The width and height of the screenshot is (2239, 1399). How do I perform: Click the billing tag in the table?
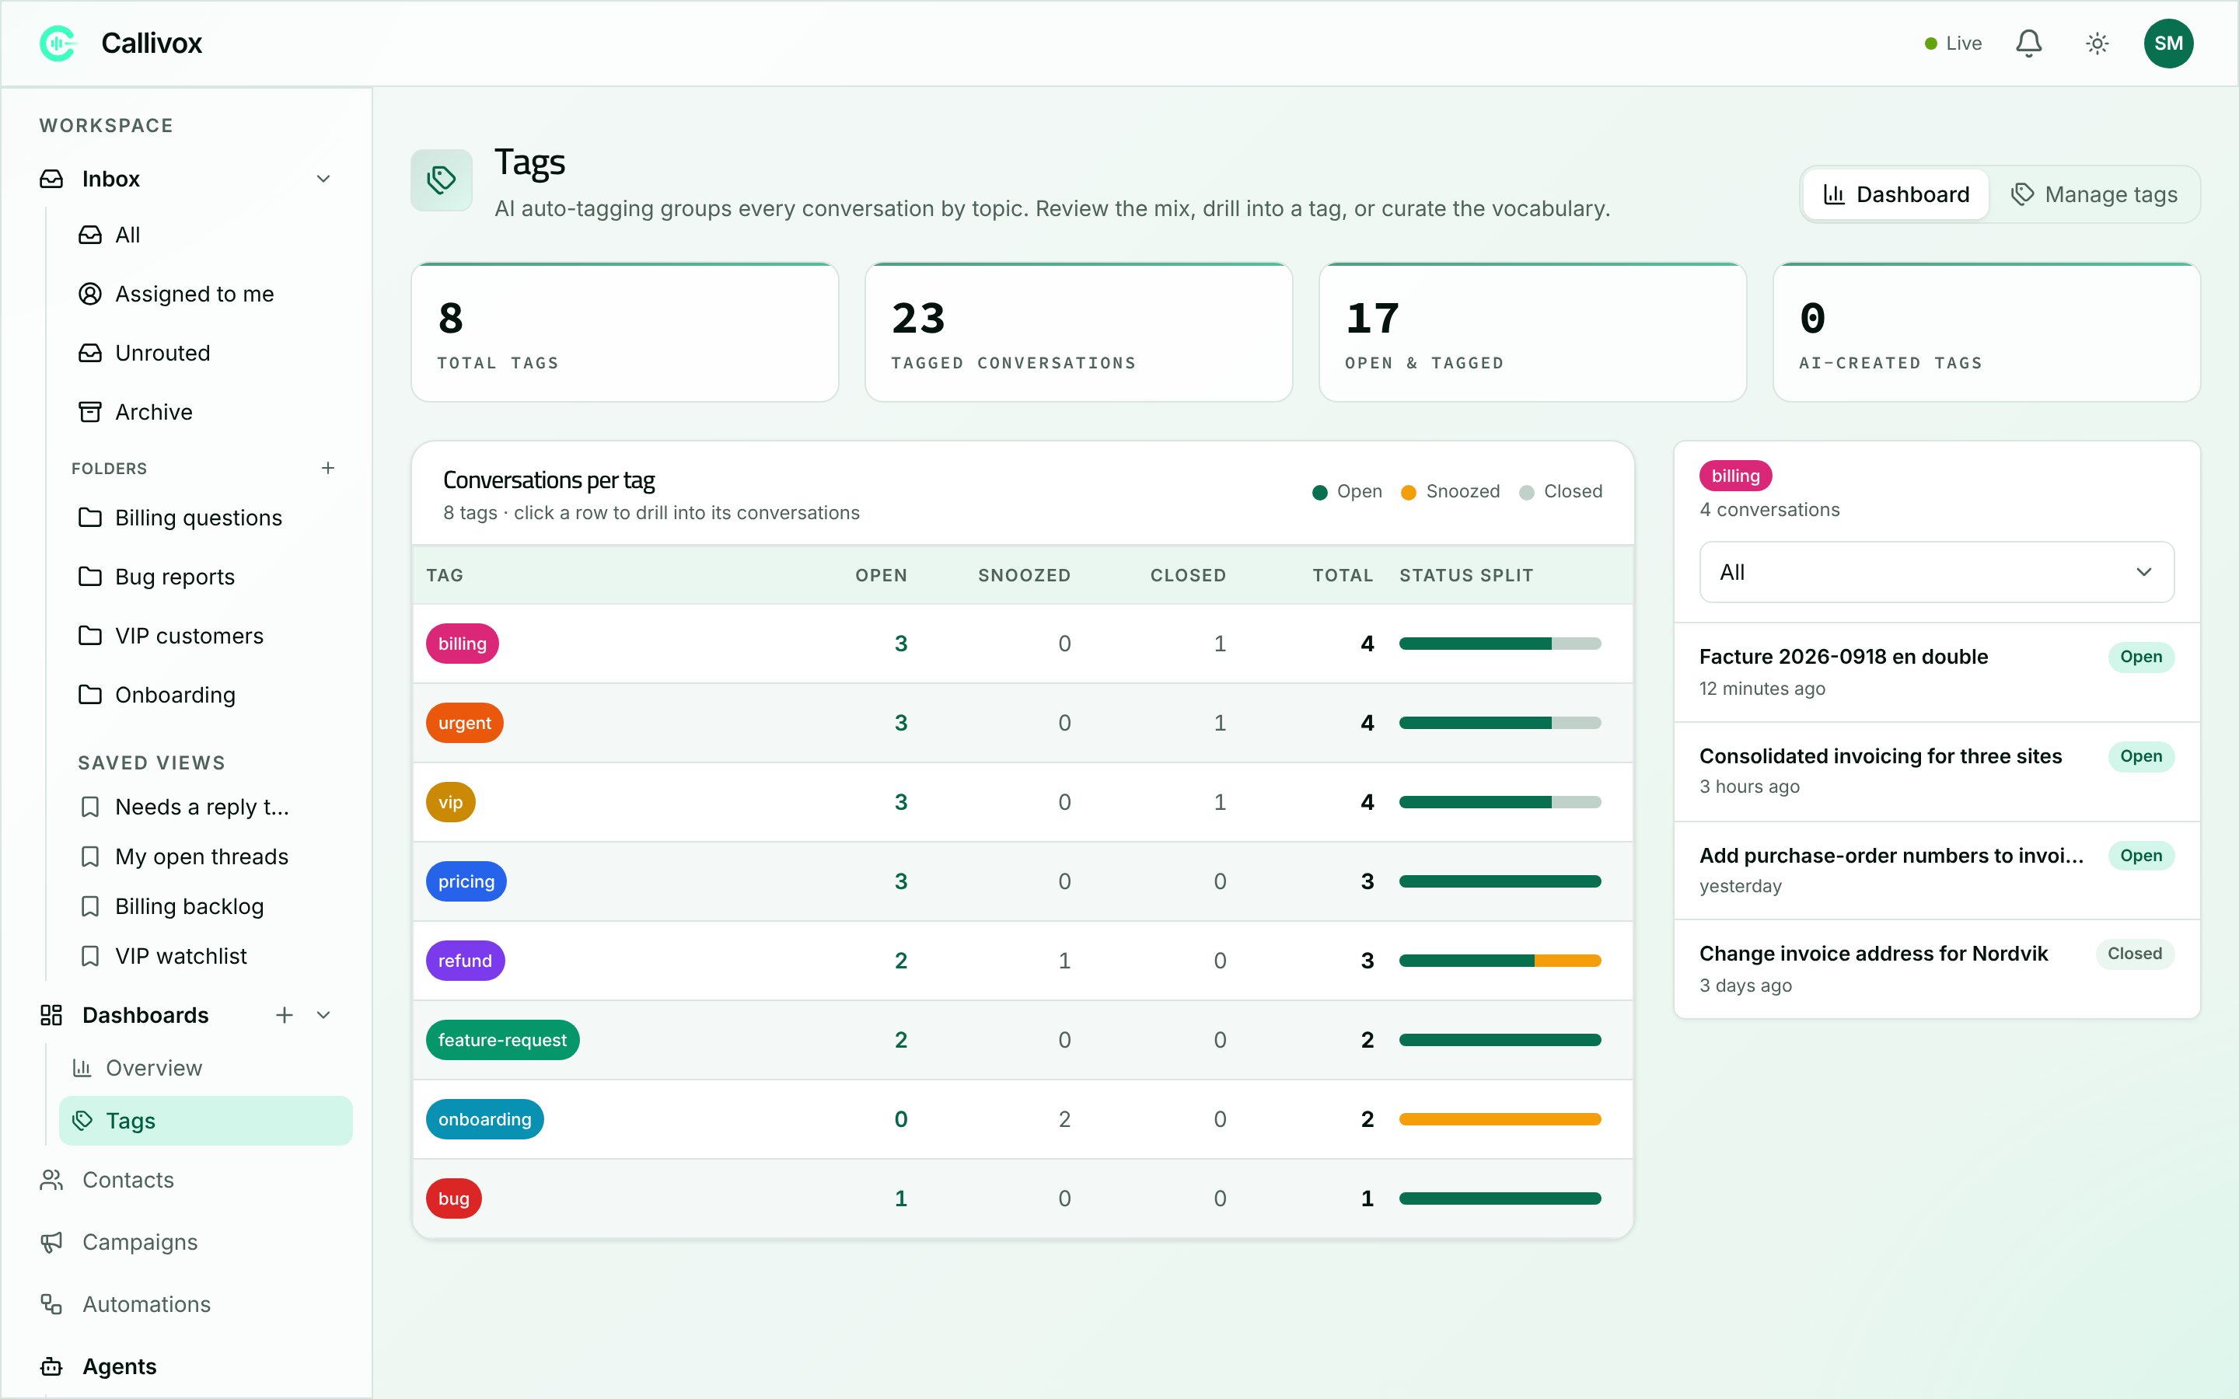(x=462, y=644)
